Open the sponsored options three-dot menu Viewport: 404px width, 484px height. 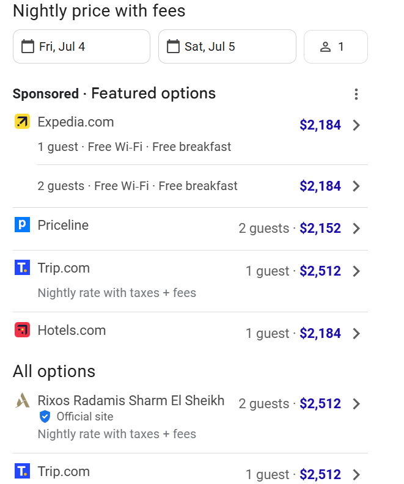[x=356, y=94]
